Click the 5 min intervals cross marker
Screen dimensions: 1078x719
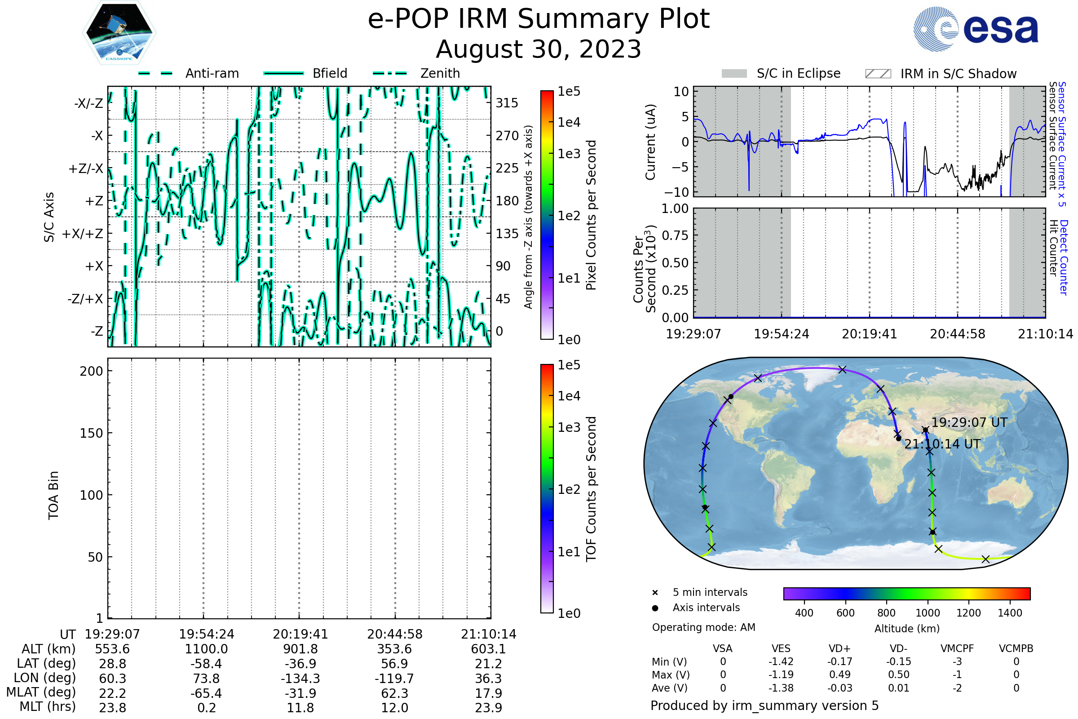click(655, 593)
